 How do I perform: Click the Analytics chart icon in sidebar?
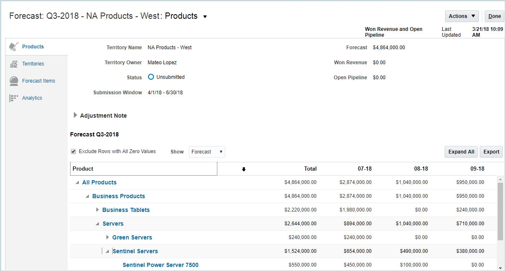(x=14, y=98)
